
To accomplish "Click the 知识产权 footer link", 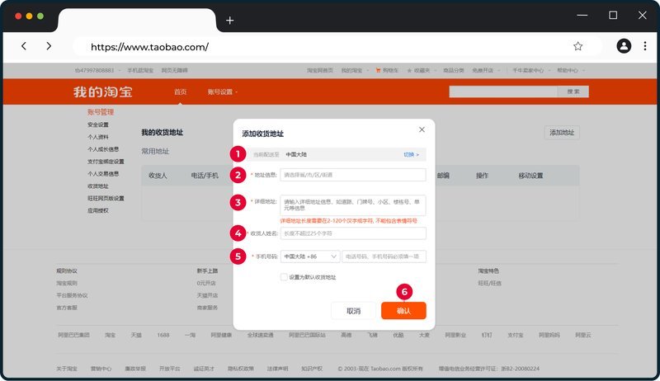I will pyautogui.click(x=312, y=369).
